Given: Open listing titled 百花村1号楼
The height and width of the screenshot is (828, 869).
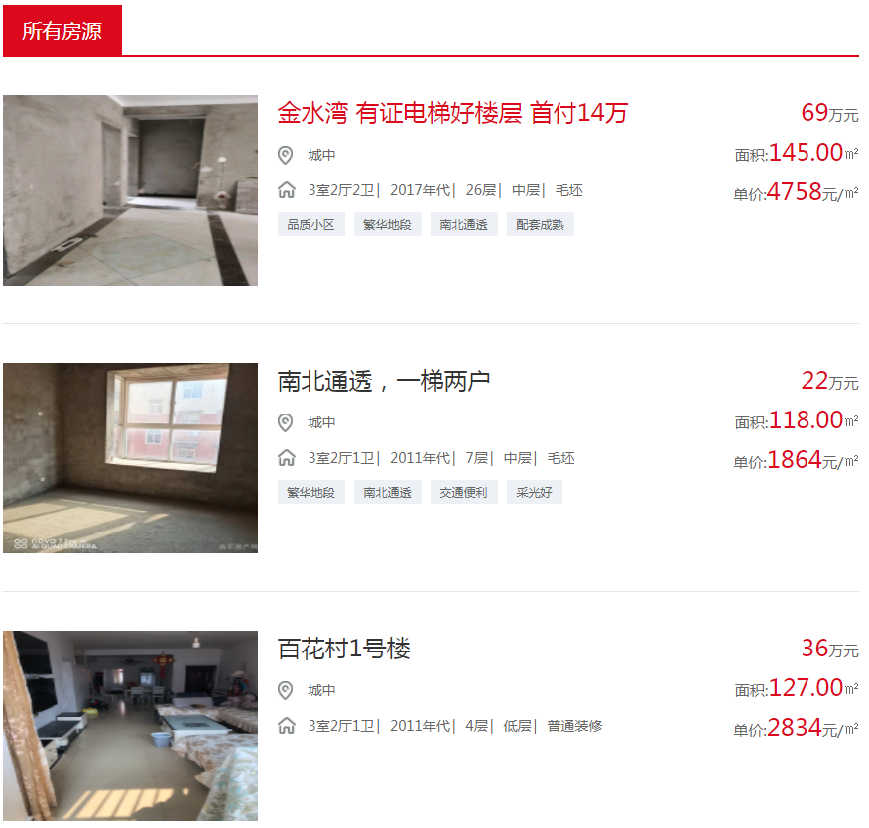Looking at the screenshot, I should [343, 649].
